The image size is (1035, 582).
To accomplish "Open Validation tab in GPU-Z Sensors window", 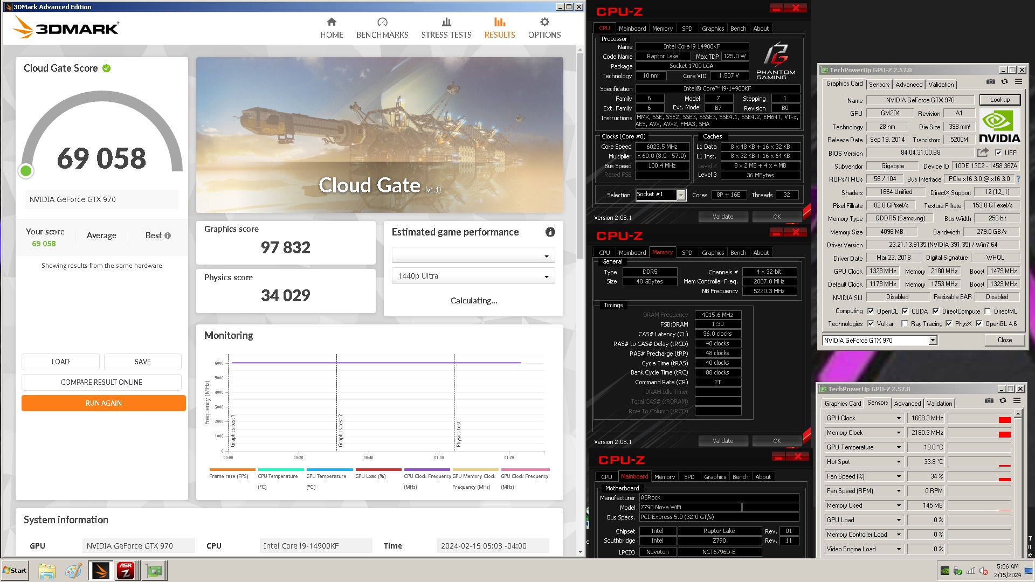I will 939,404.
